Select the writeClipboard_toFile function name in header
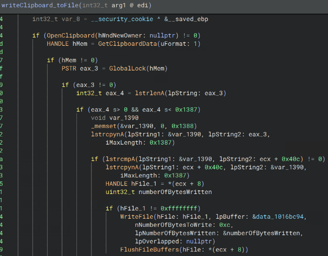 coord(40,5)
